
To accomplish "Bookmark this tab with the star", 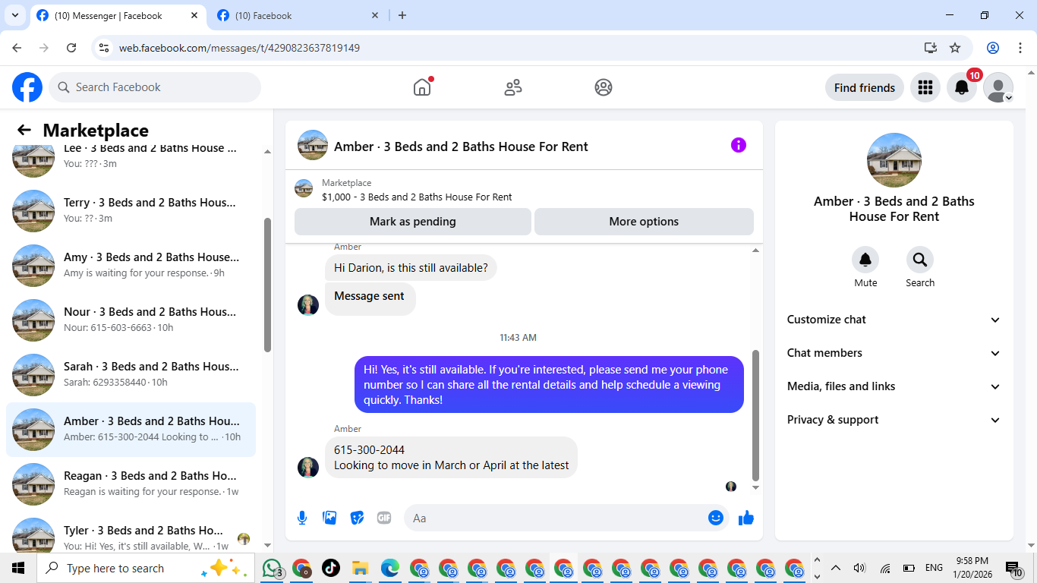I will click(x=955, y=48).
